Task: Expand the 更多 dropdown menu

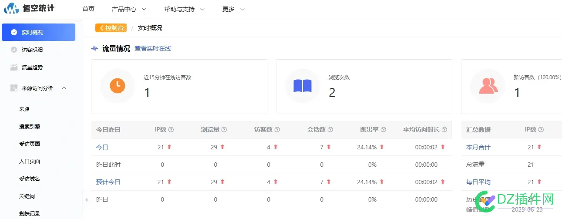Action: [233, 9]
